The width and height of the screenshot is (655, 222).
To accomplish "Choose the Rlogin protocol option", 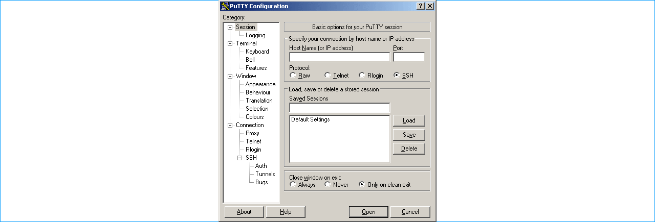I will coord(362,76).
